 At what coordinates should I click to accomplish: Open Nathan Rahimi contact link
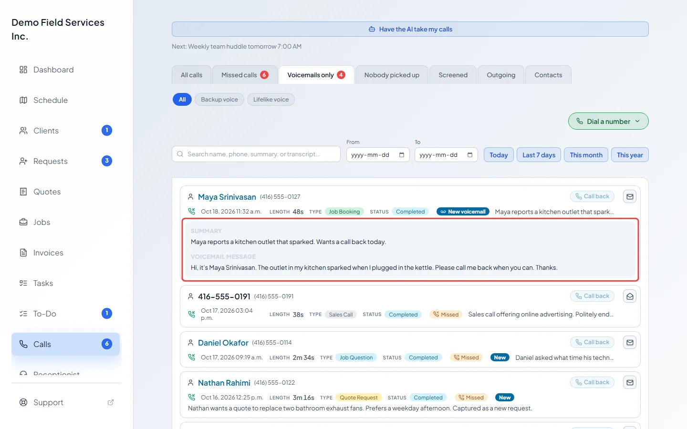coord(224,383)
